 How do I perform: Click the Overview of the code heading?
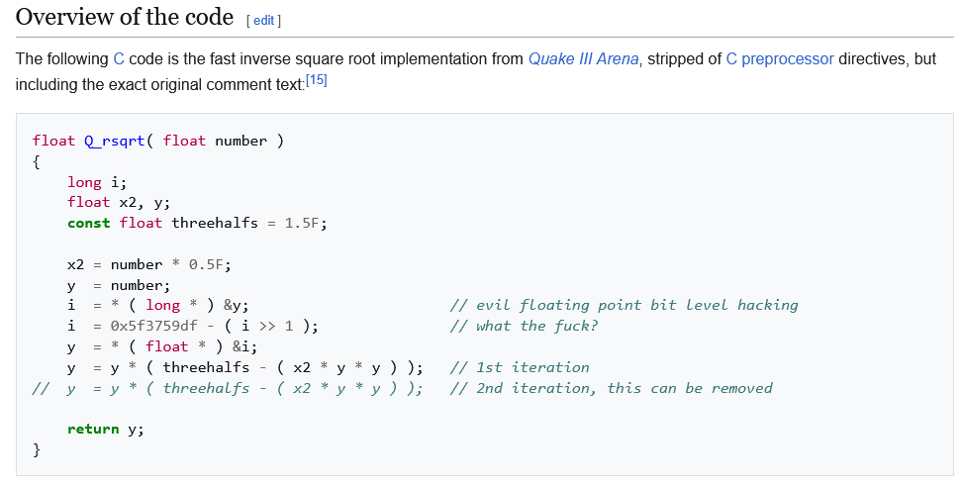tap(125, 17)
